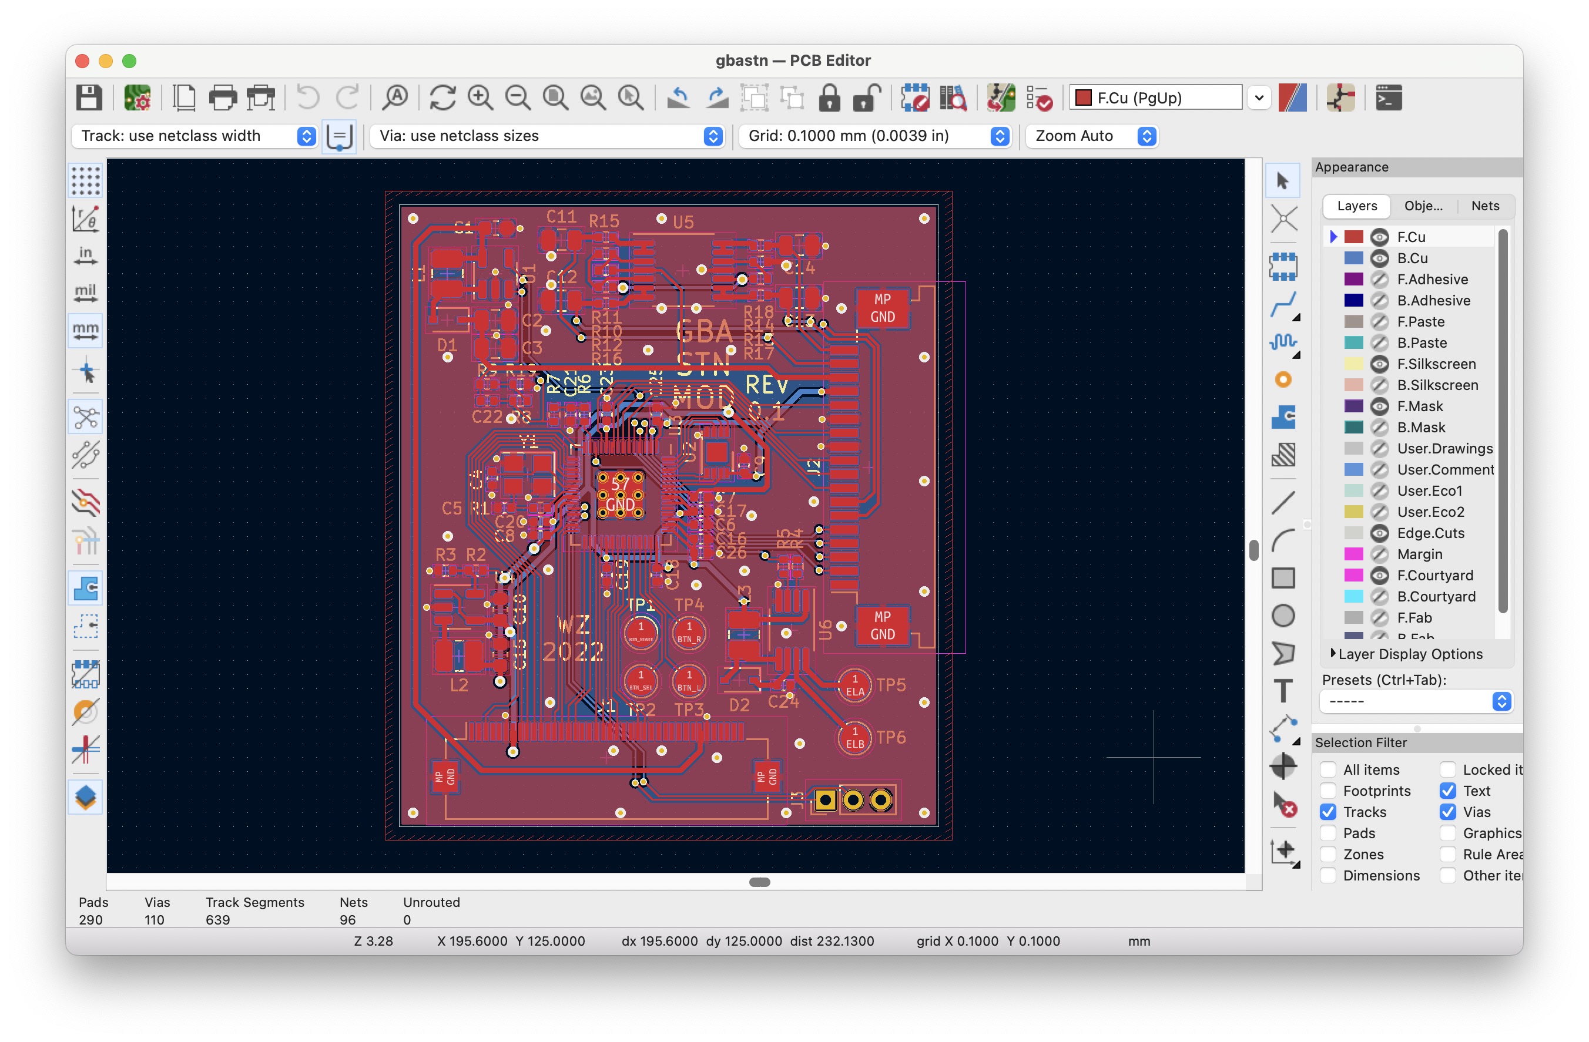Unlock selected items with open padlock icon
The image size is (1589, 1042).
point(867,98)
